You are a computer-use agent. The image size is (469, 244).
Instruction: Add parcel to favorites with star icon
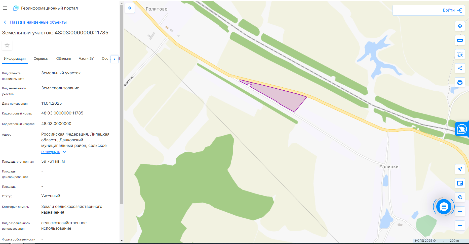click(7, 45)
